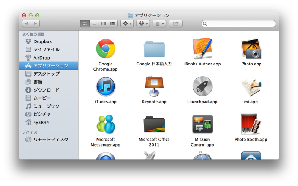The image size is (298, 186).
Task: Click the search field
Action: [238, 23]
